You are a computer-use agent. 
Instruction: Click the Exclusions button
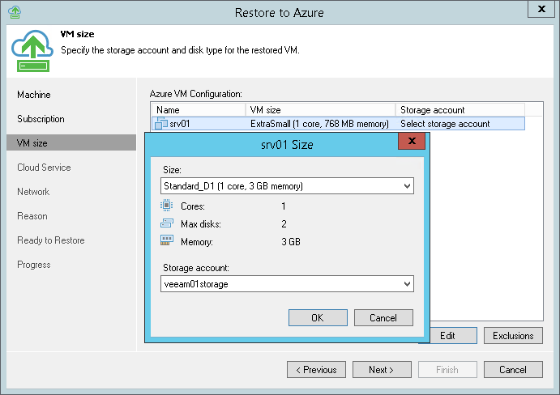[x=512, y=335]
